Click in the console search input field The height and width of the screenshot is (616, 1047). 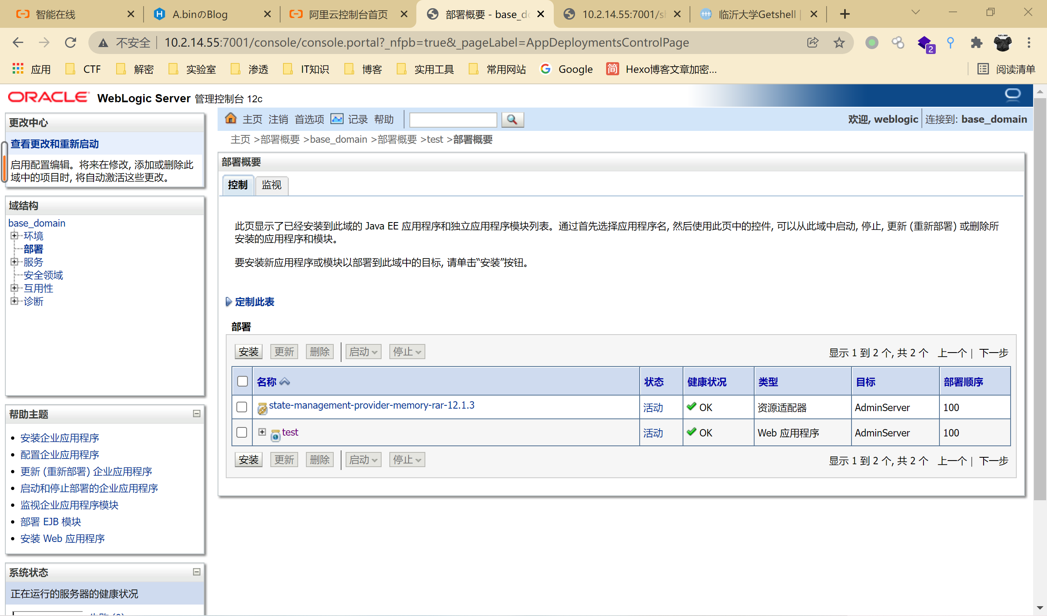click(453, 120)
